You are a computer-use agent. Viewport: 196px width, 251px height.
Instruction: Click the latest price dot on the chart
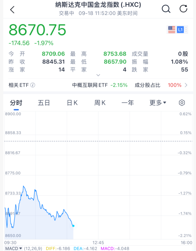pos(73,226)
